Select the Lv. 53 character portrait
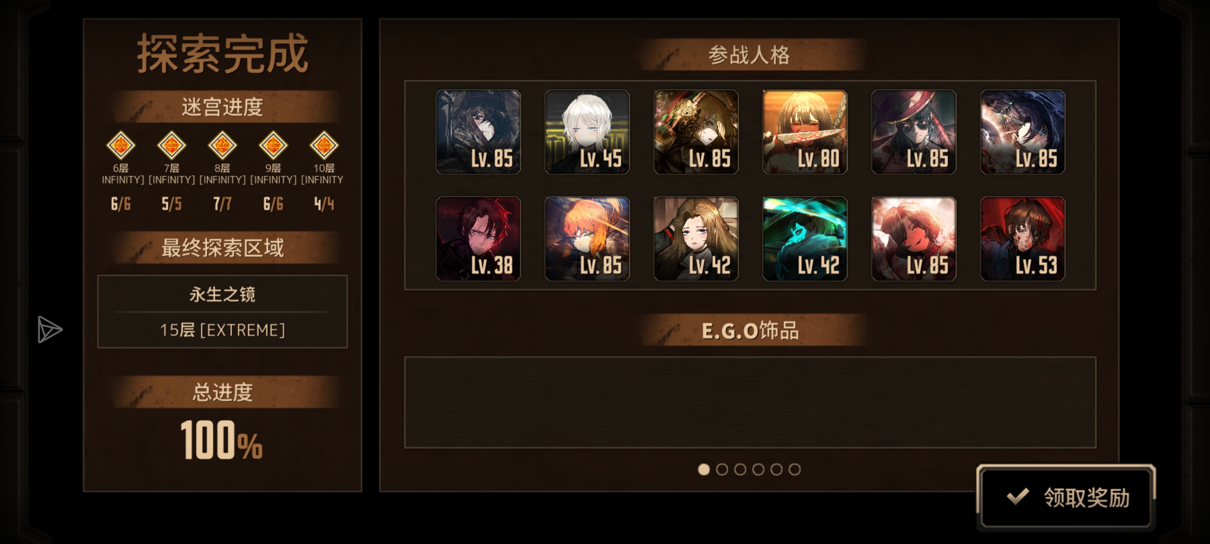The width and height of the screenshot is (1210, 544). (x=1023, y=239)
